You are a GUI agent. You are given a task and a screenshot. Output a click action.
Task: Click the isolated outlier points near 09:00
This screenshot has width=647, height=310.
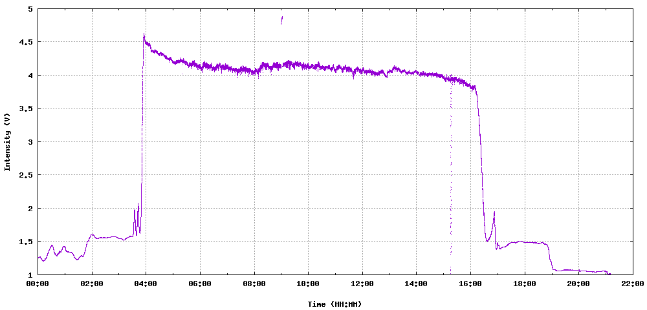coord(281,20)
